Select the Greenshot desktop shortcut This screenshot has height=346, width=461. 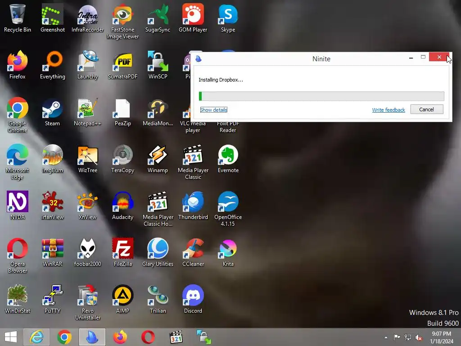coord(53,18)
